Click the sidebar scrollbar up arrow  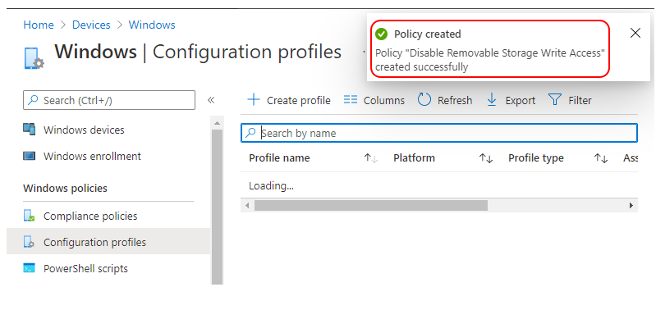[217, 123]
